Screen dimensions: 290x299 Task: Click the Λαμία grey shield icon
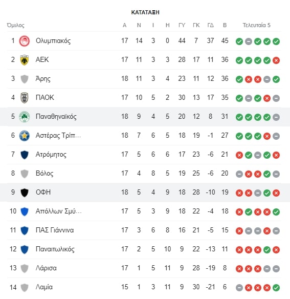pyautogui.click(x=25, y=287)
